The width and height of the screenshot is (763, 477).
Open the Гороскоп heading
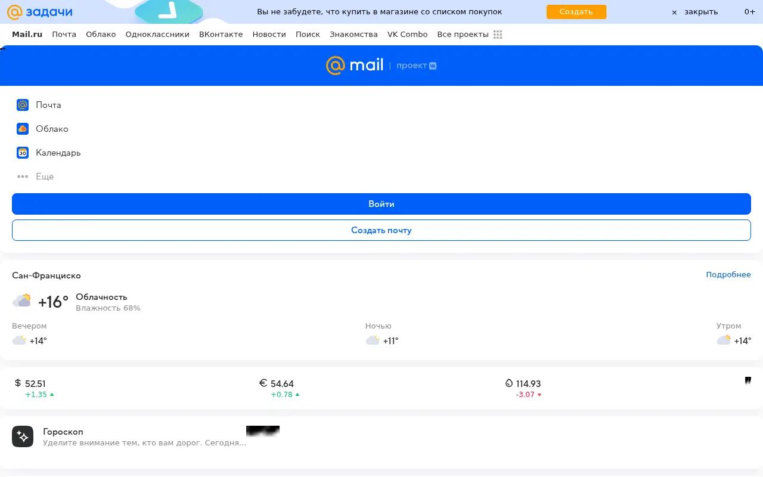pyautogui.click(x=63, y=432)
